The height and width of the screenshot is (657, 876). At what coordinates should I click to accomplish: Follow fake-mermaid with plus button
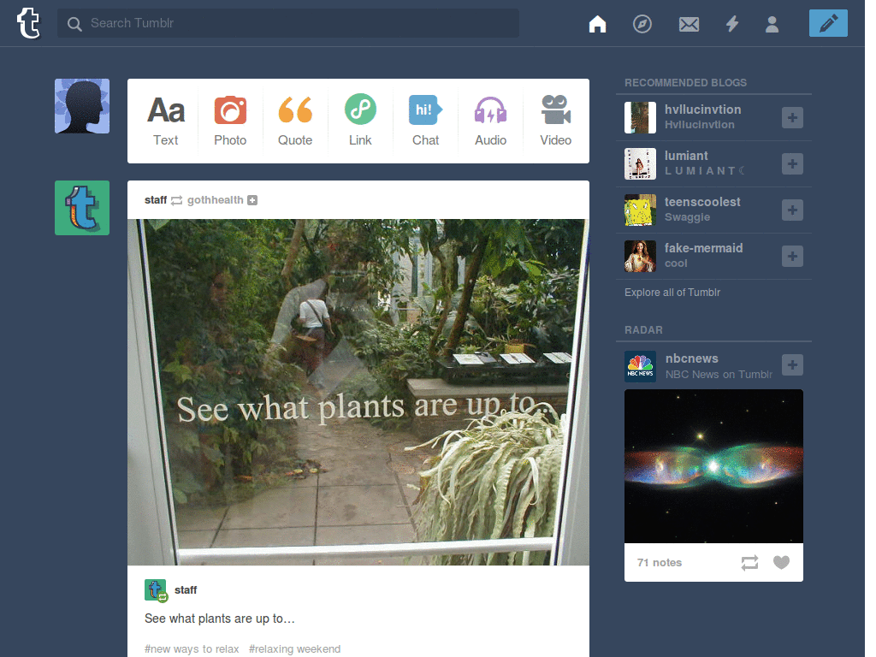[792, 256]
